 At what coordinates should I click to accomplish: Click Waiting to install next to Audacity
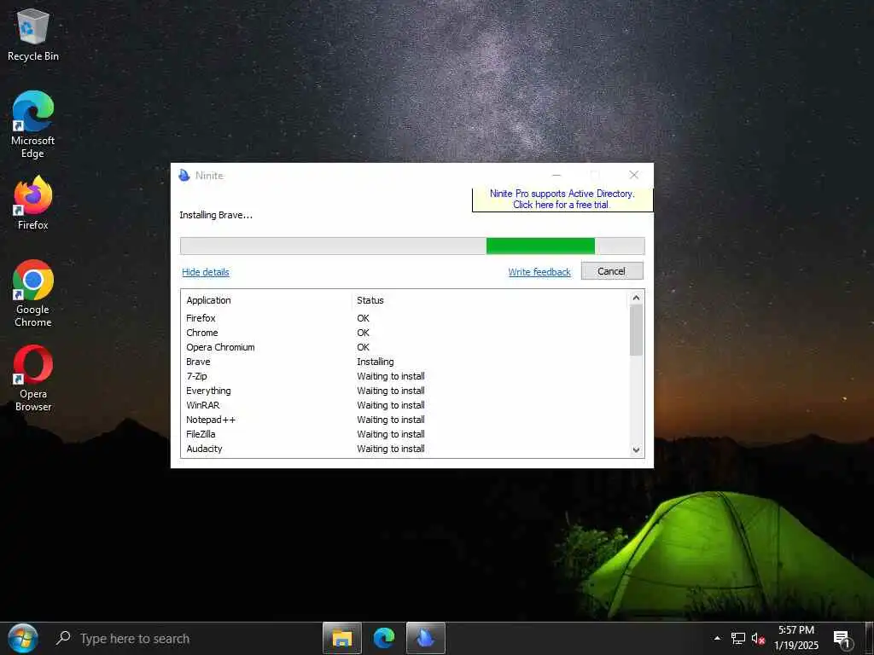[x=391, y=449]
